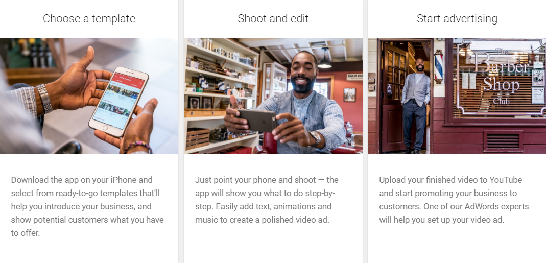Click the "Start advertising" heading
Image resolution: width=546 pixels, height=263 pixels.
pyautogui.click(x=457, y=18)
